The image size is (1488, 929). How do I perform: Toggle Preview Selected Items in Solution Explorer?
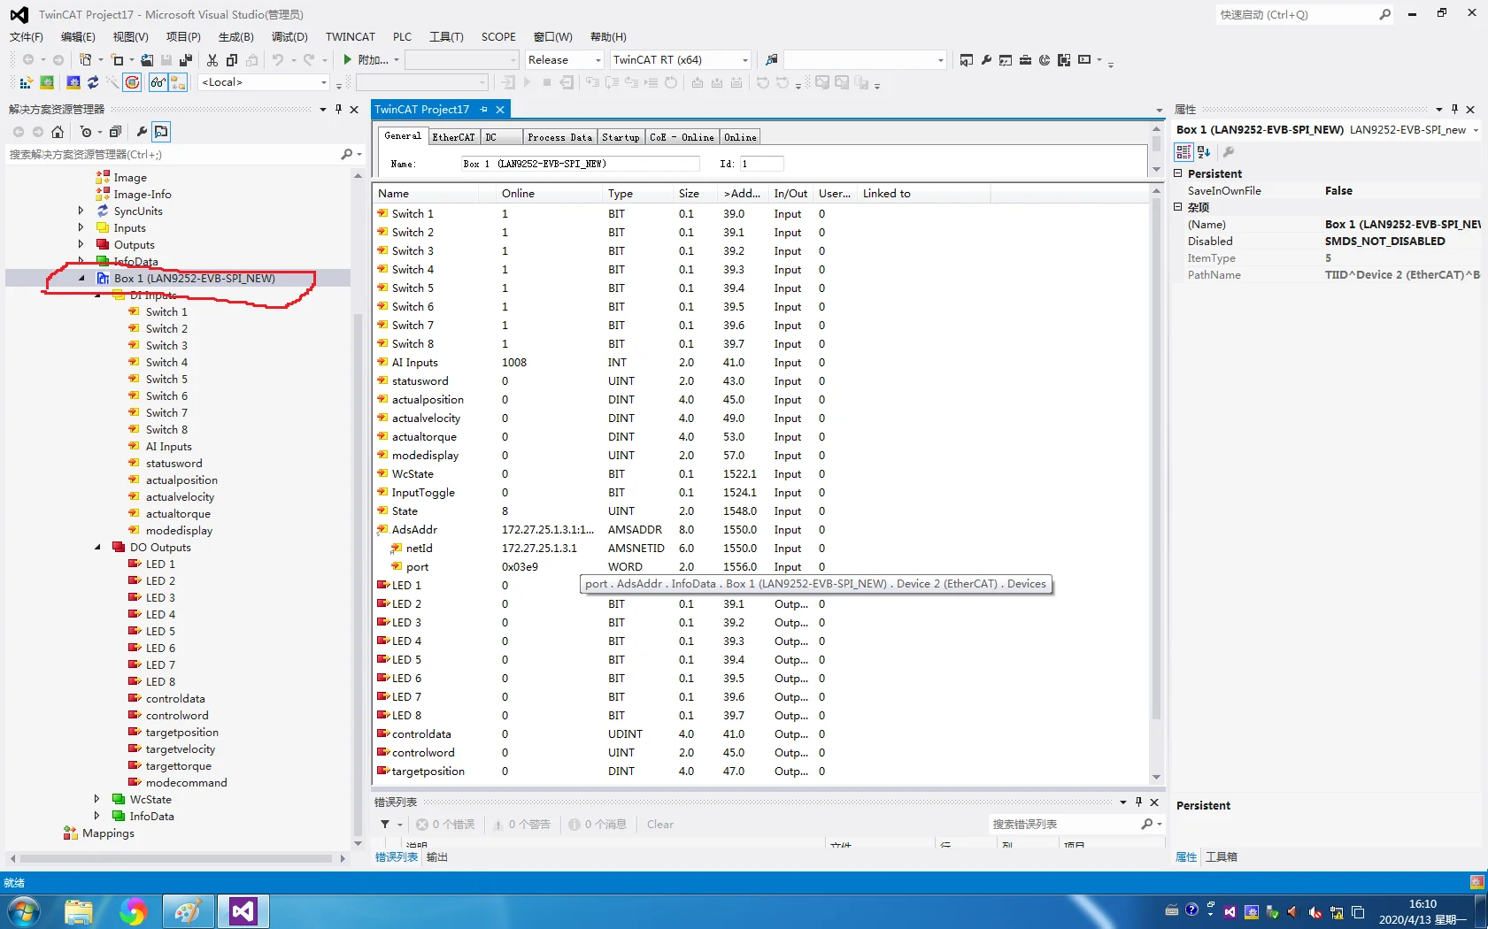click(x=161, y=132)
